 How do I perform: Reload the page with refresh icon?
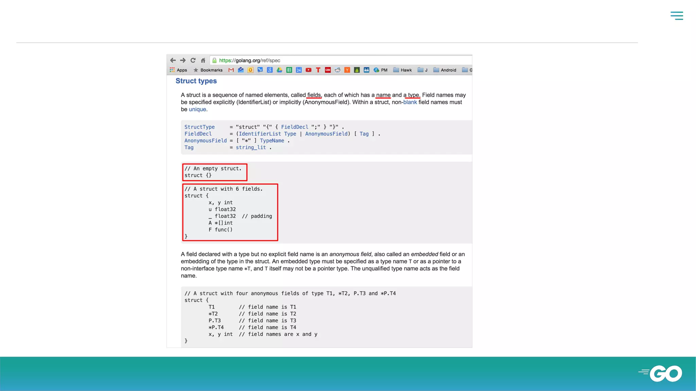(x=193, y=60)
